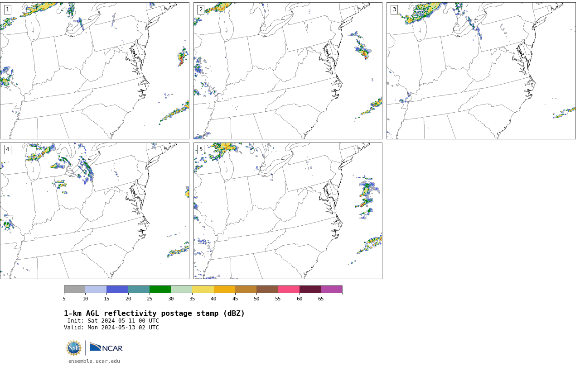The width and height of the screenshot is (580, 366).
Task: Click the teal 20-25 dBZ swatch
Action: coord(139,290)
